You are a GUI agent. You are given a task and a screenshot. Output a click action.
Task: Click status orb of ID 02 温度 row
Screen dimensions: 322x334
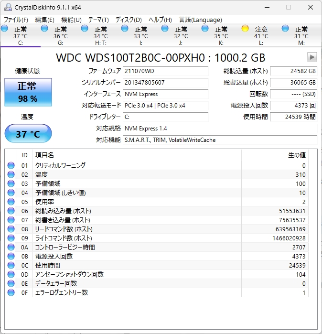click(11, 174)
